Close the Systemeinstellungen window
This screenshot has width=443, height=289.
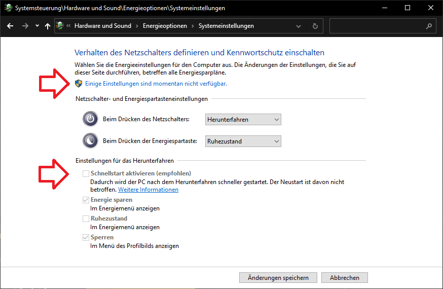tap(430, 8)
